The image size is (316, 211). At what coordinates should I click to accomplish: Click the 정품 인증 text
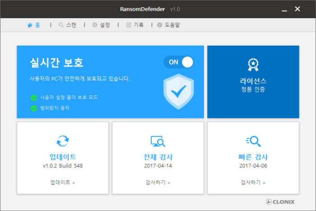pos(253,89)
